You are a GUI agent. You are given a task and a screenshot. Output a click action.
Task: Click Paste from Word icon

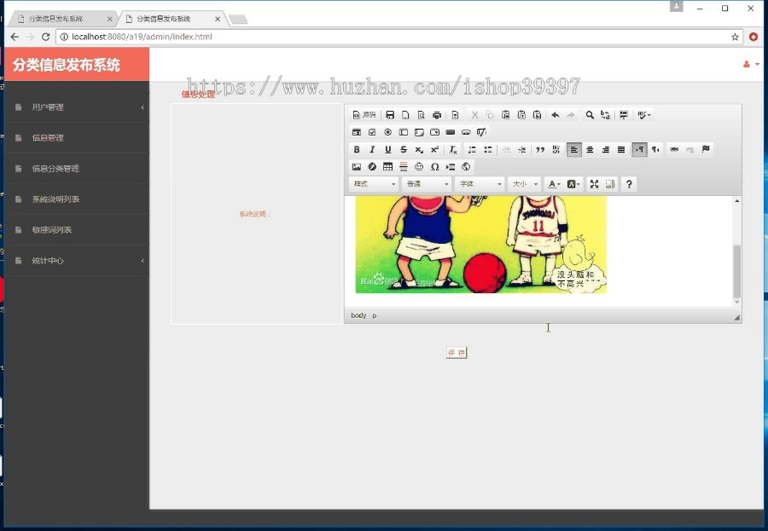click(x=537, y=115)
